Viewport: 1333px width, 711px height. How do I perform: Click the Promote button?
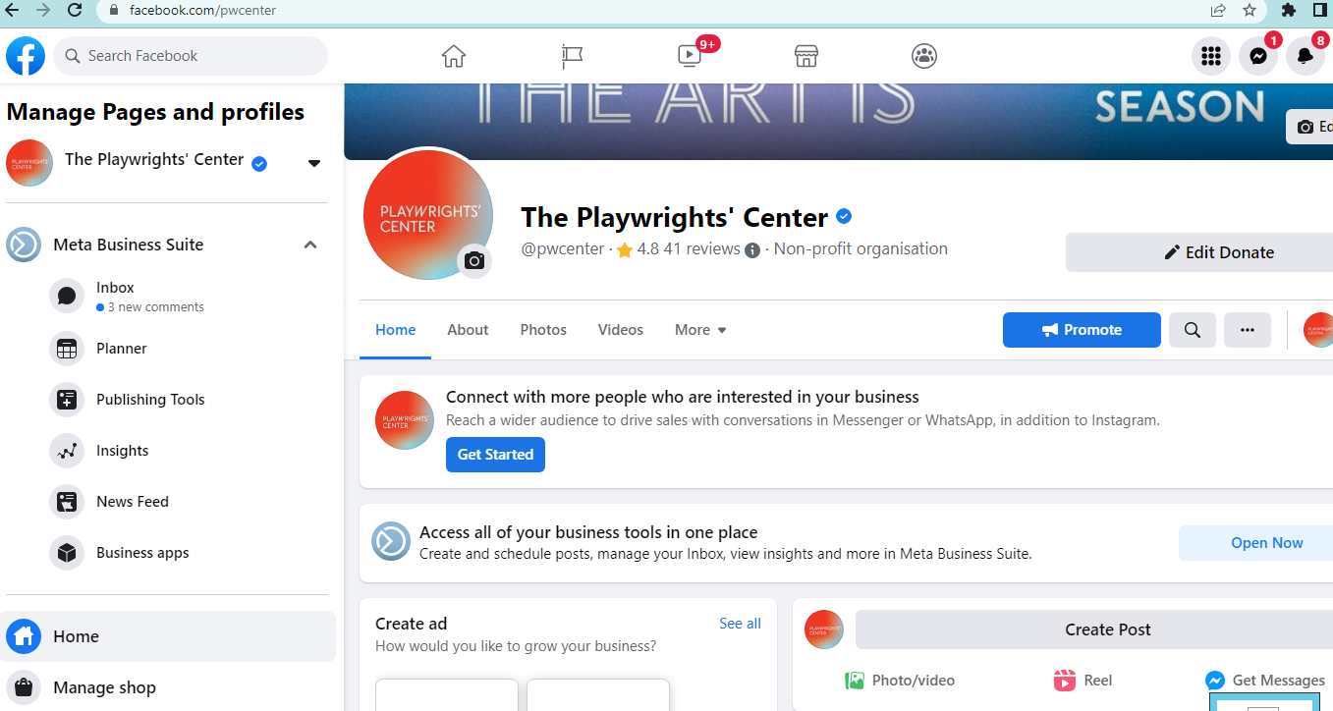click(x=1082, y=330)
